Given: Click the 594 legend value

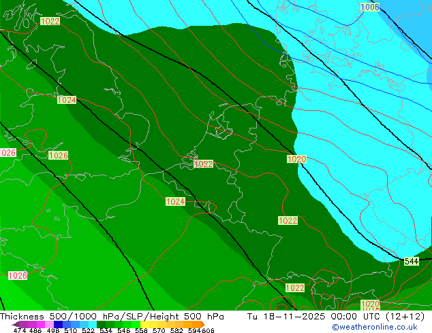Looking at the screenshot, I should 194,330.
